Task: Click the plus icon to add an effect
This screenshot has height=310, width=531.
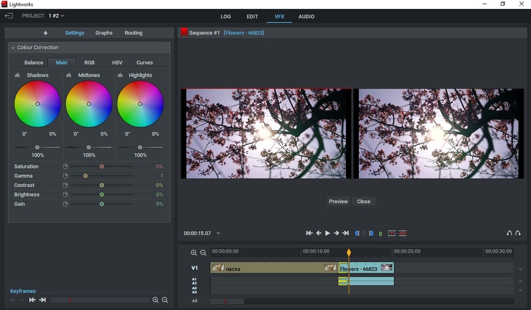Action: (45, 33)
